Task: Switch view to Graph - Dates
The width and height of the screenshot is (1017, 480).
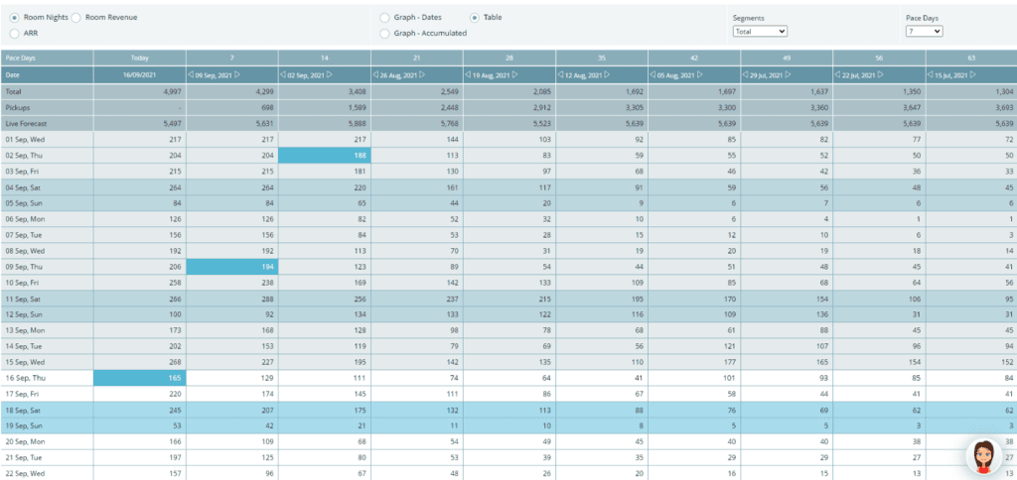Action: pos(384,18)
